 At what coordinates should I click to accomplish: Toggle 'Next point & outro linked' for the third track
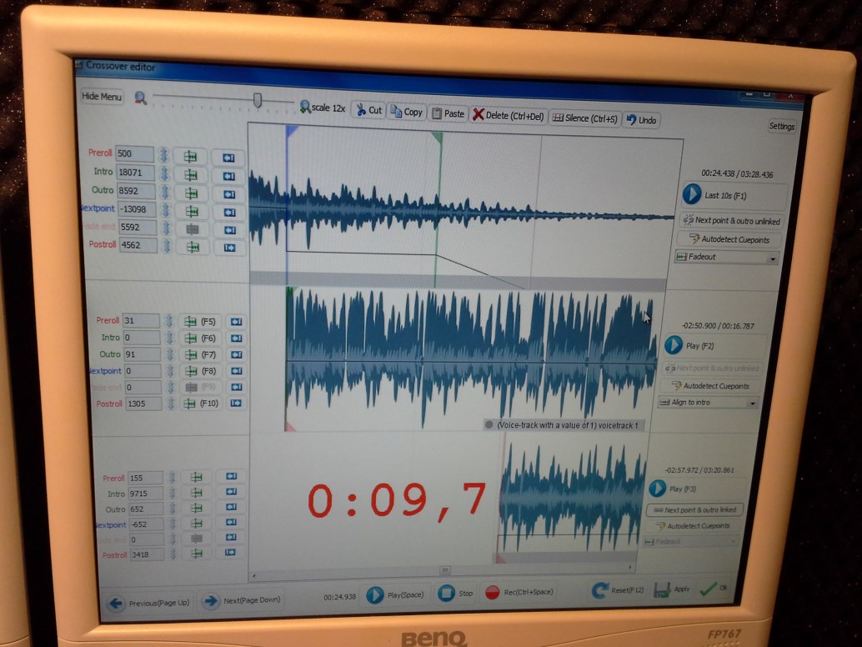[695, 510]
